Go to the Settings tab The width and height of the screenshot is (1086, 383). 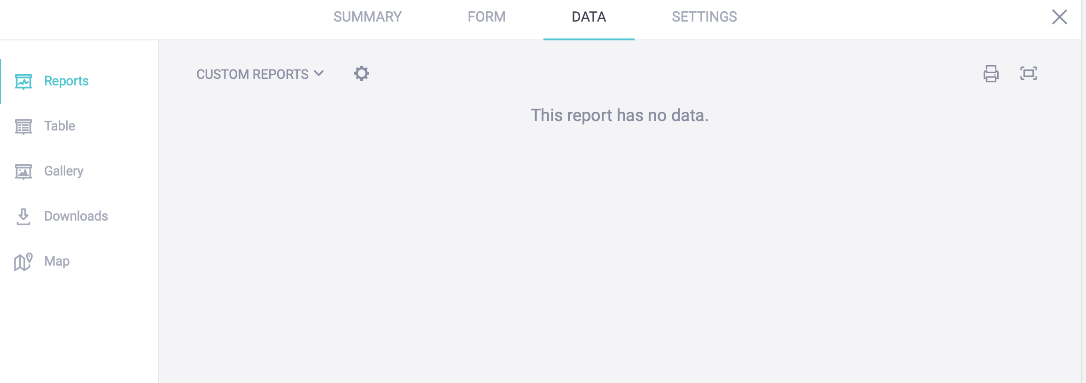[704, 17]
